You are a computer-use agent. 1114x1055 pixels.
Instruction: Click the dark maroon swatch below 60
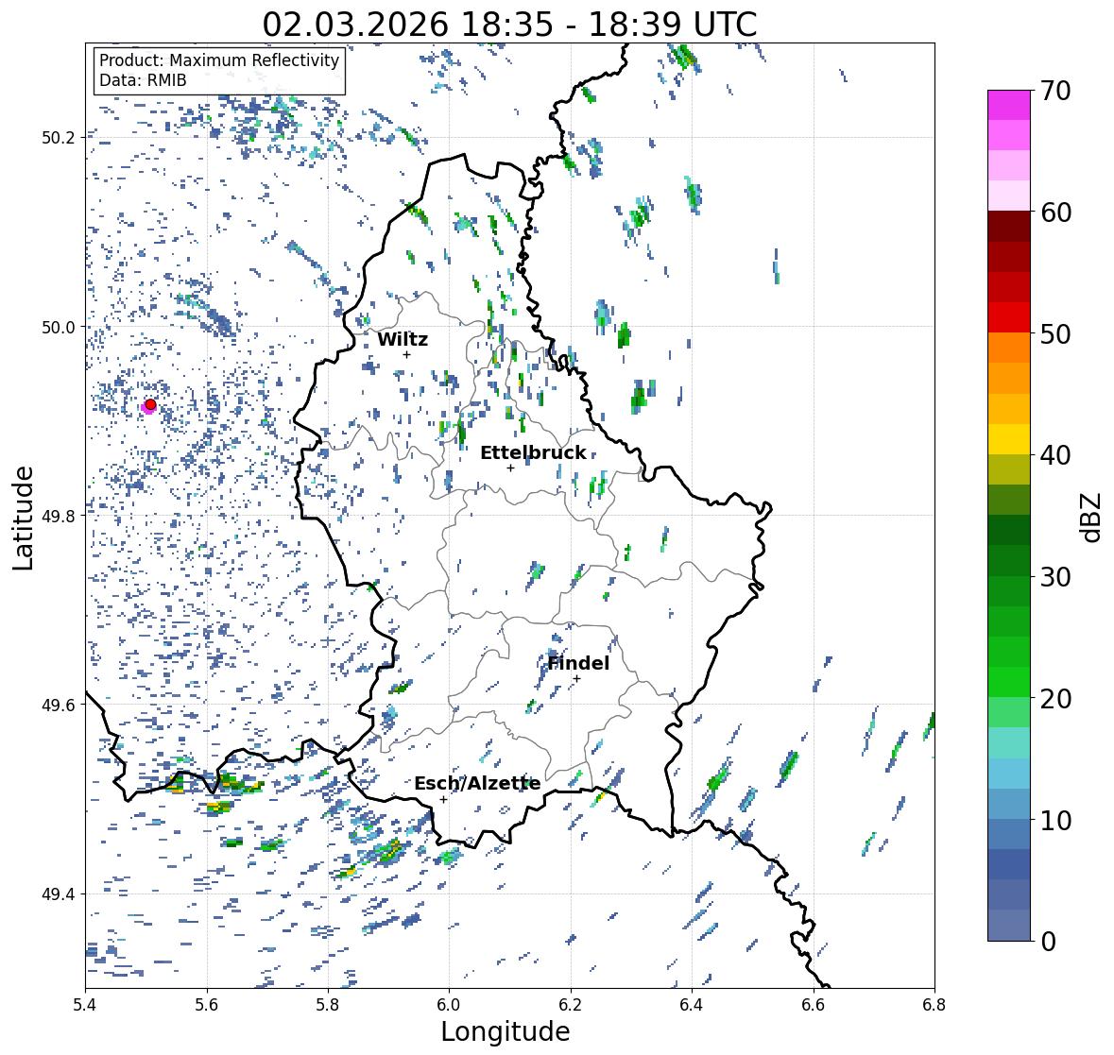(1009, 227)
